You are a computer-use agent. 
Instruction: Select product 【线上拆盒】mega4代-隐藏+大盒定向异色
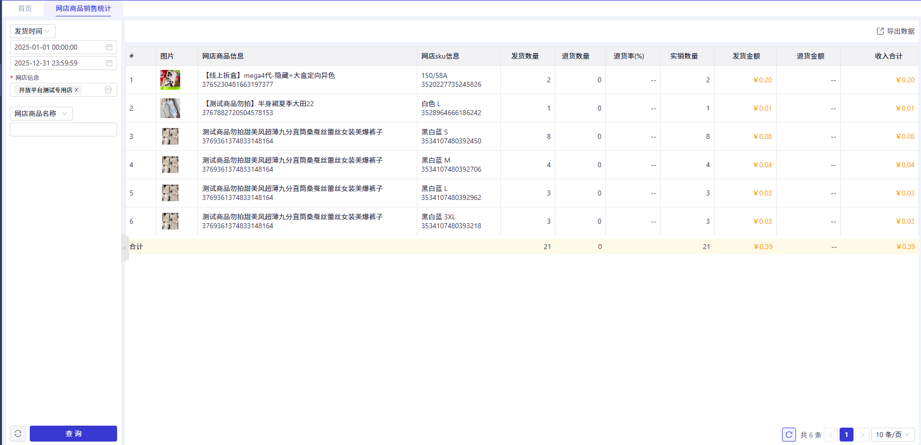click(x=268, y=75)
